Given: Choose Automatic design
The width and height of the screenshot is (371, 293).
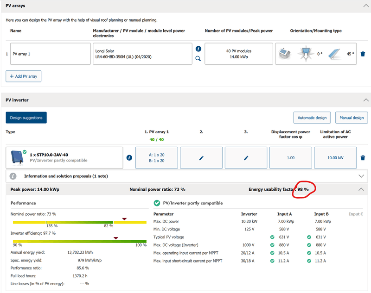Looking at the screenshot, I should [x=312, y=118].
